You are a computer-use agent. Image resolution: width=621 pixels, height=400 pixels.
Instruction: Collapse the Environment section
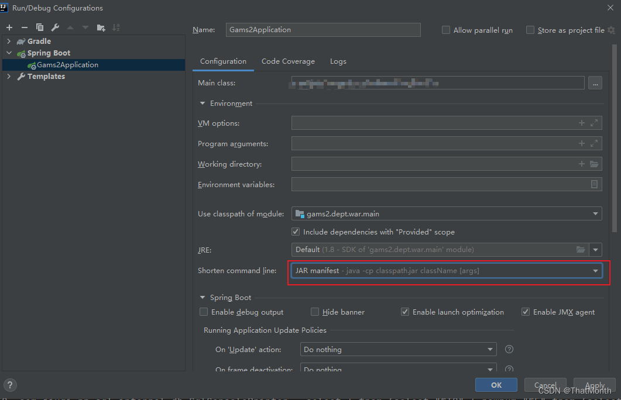click(203, 104)
